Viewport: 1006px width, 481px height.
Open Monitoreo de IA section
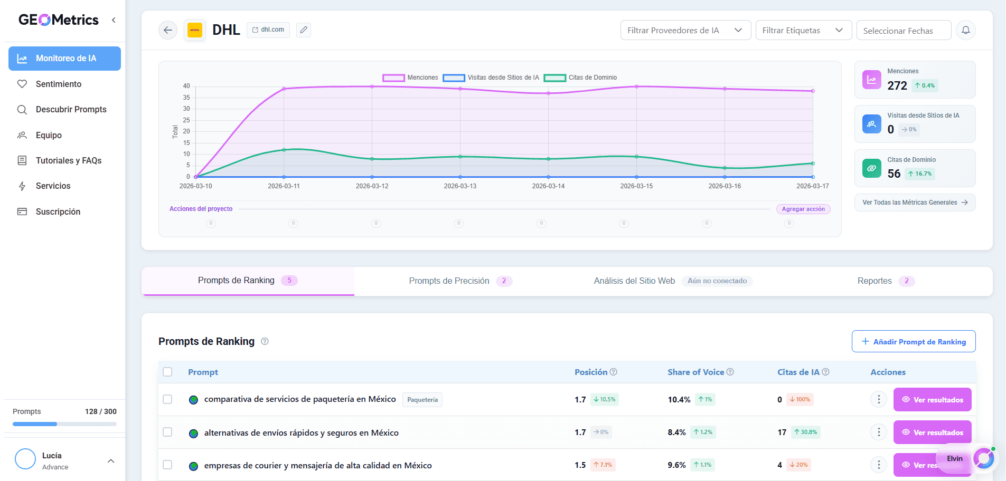click(64, 59)
